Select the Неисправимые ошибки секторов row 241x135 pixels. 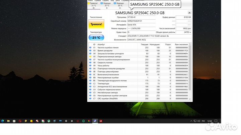[x=139, y=96]
